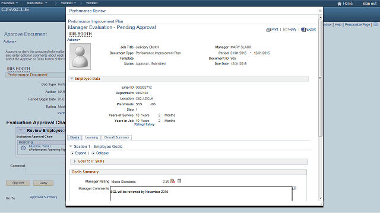Image resolution: width=380 pixels, height=213 pixels.
Task: Click the Comment field on Approve Document page
Action: point(46,169)
